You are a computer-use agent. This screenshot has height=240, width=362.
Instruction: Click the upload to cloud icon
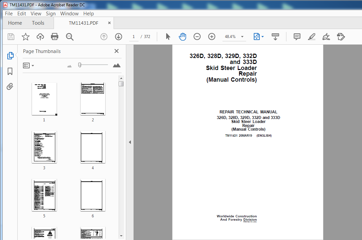pyautogui.click(x=40, y=37)
